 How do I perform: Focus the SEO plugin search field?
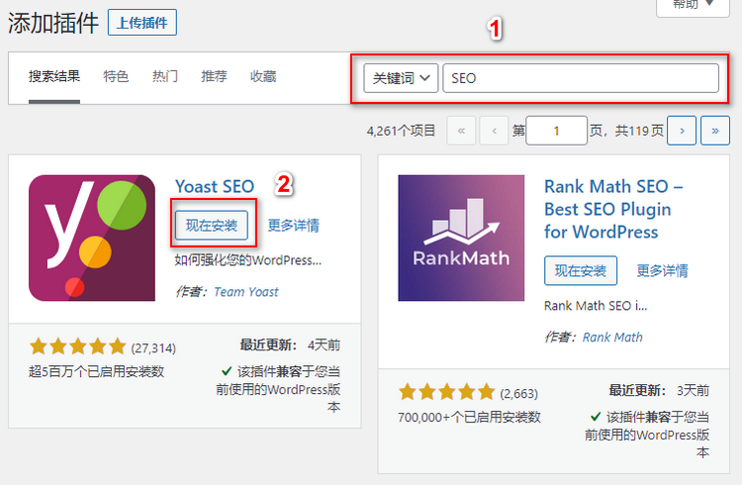(x=581, y=78)
